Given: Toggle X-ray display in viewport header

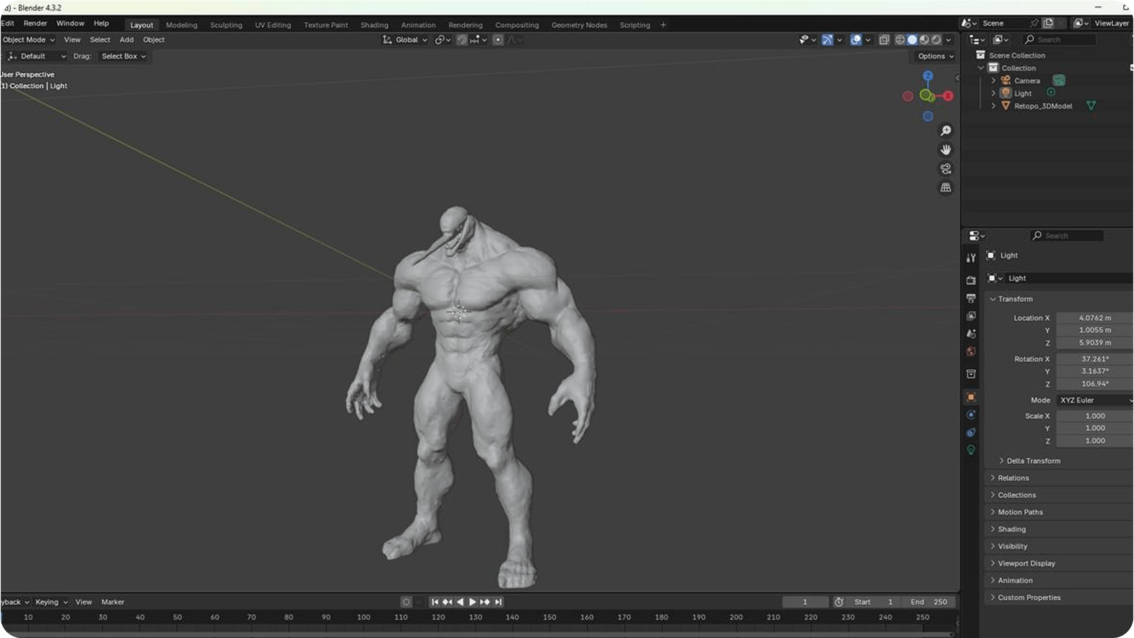Looking at the screenshot, I should pos(883,40).
